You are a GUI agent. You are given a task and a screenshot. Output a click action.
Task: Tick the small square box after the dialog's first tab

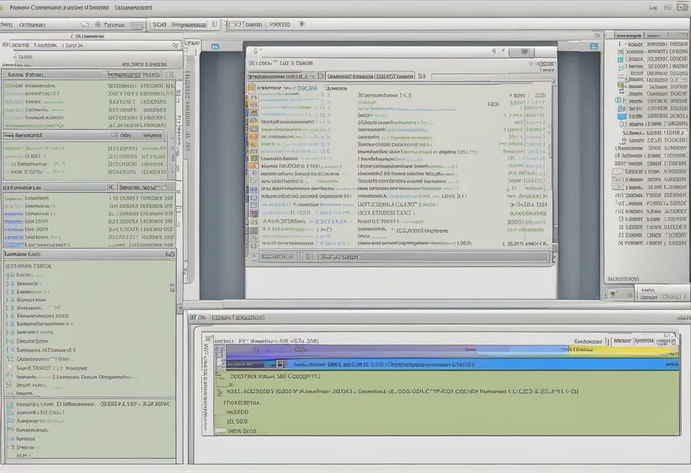pos(321,76)
